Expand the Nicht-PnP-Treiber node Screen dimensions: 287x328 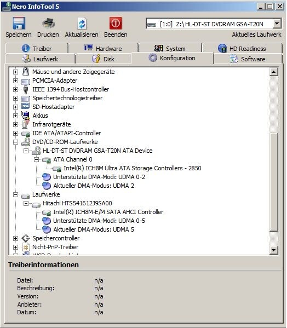(15, 248)
